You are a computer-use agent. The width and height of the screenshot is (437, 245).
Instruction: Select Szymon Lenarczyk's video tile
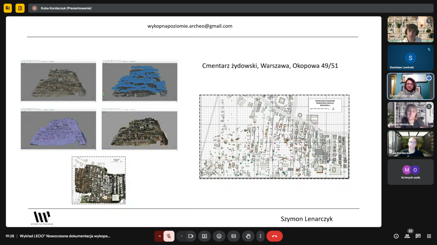point(410,86)
